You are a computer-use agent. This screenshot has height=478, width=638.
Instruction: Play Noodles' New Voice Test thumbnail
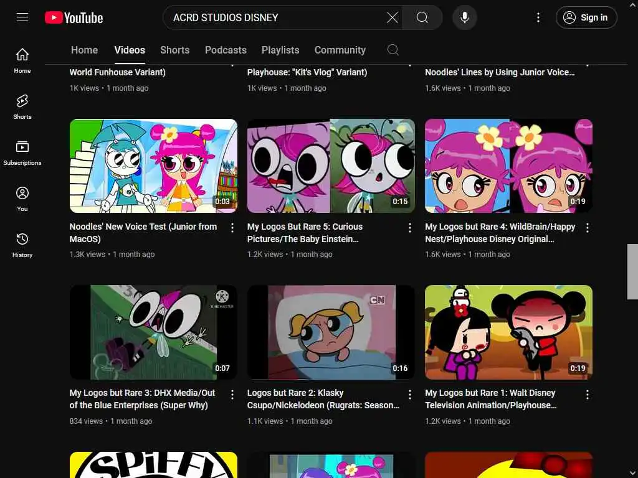(153, 166)
